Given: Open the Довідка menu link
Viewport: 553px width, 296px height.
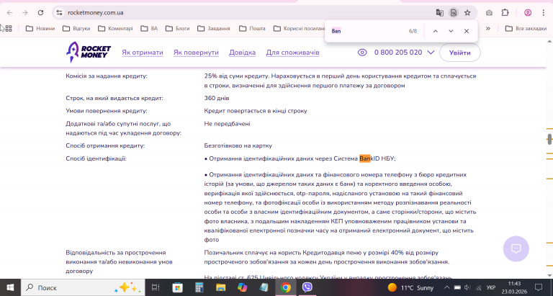Looking at the screenshot, I should point(242,53).
